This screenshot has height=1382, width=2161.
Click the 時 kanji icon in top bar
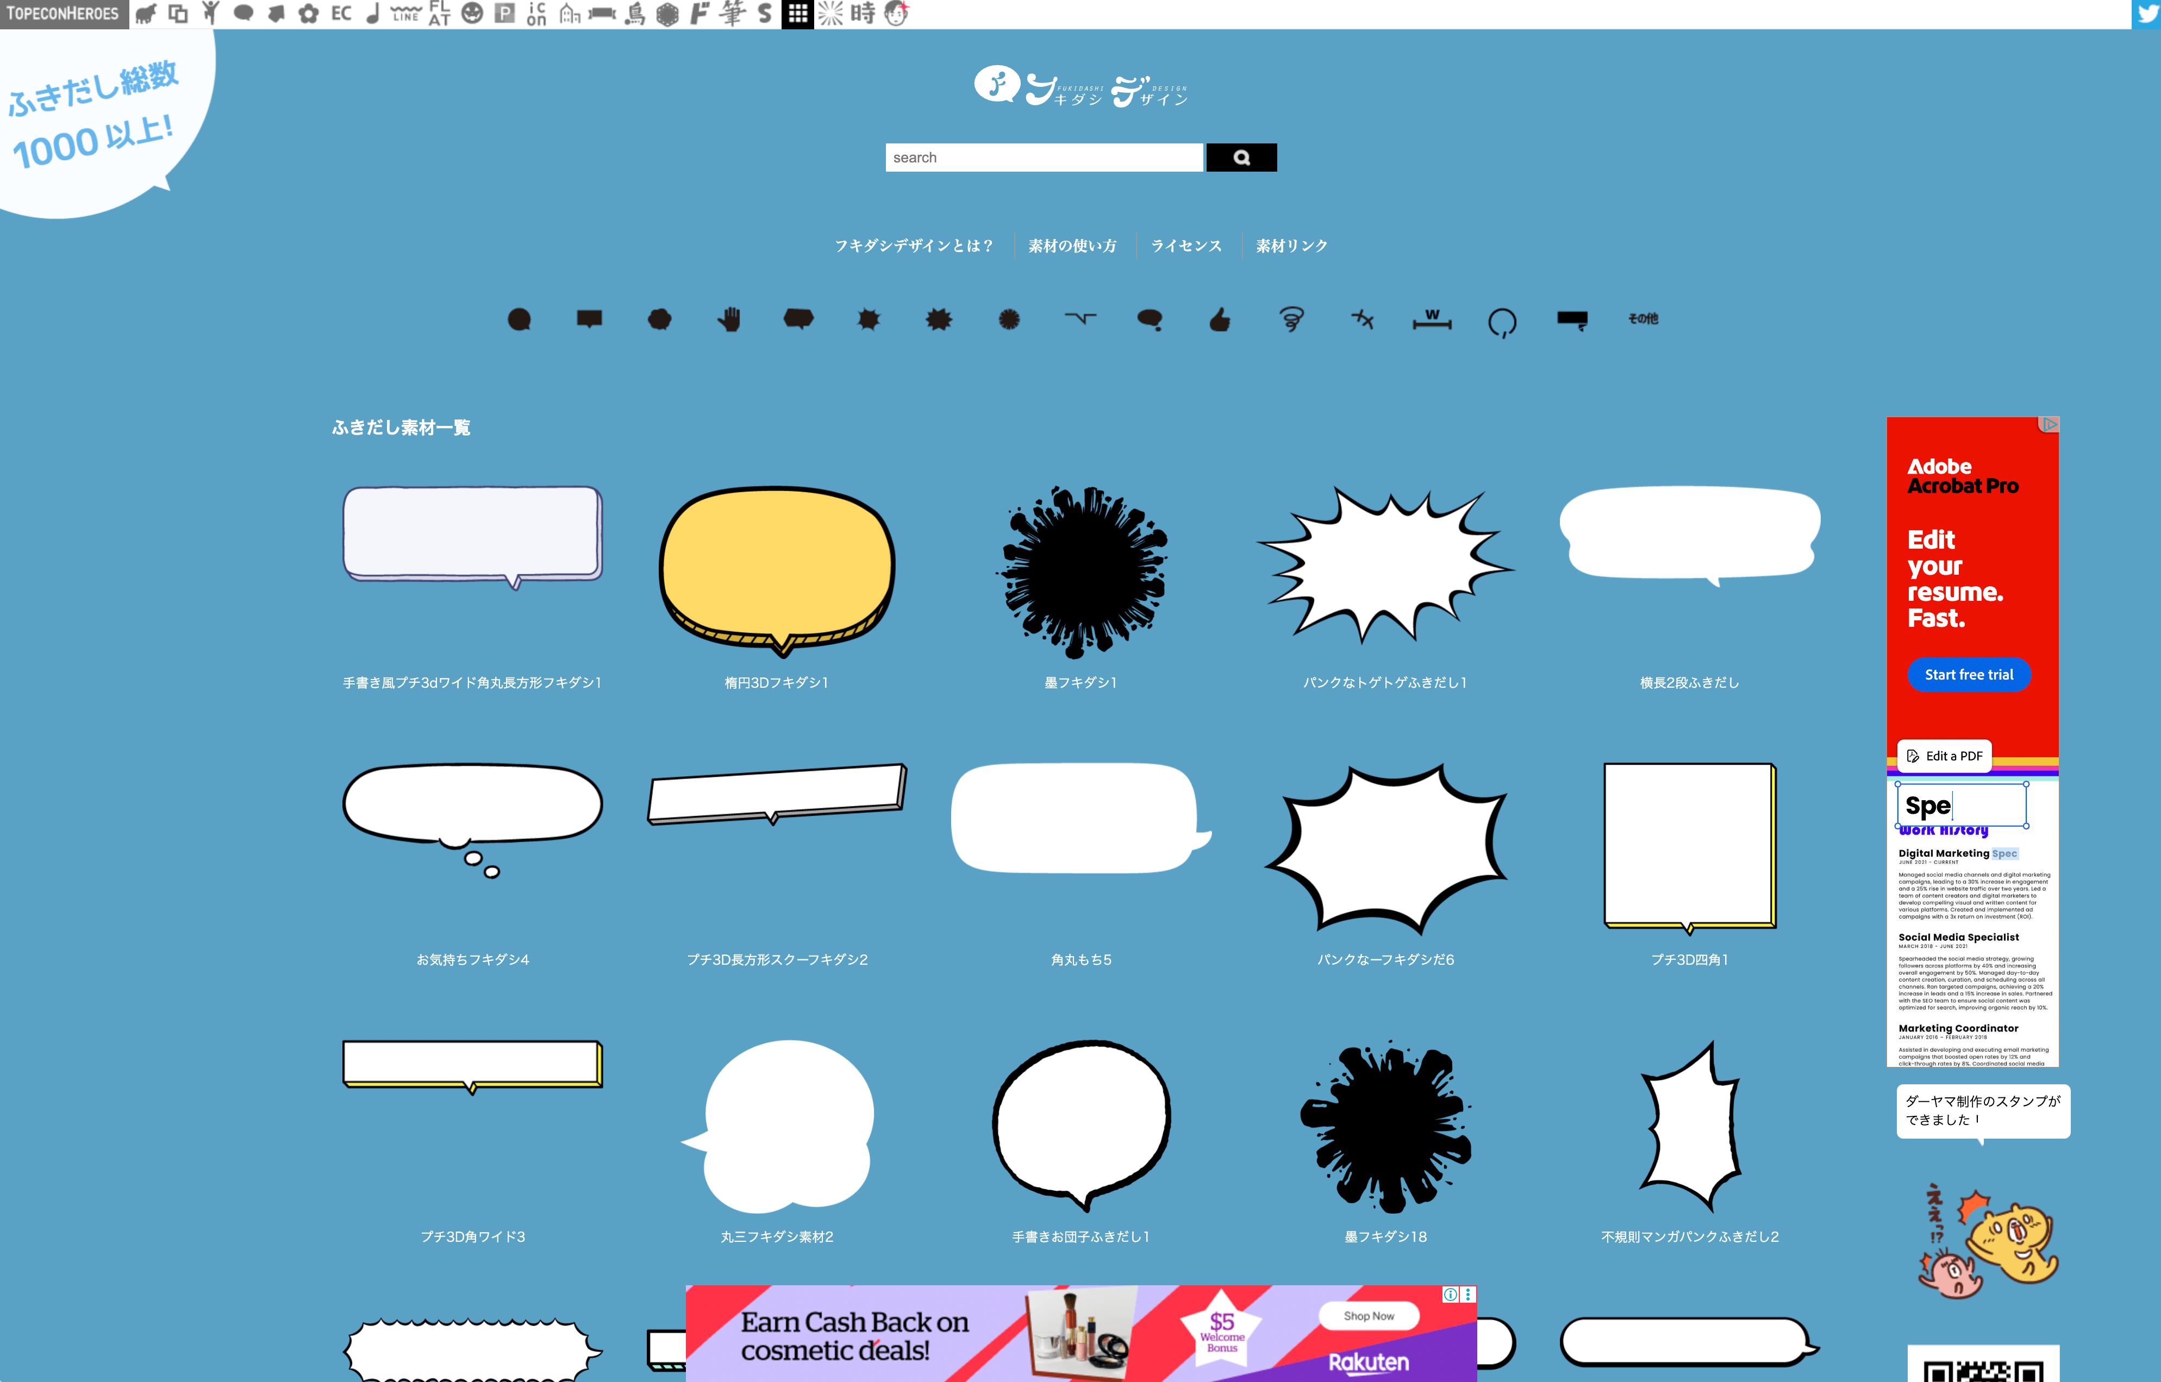click(x=863, y=14)
